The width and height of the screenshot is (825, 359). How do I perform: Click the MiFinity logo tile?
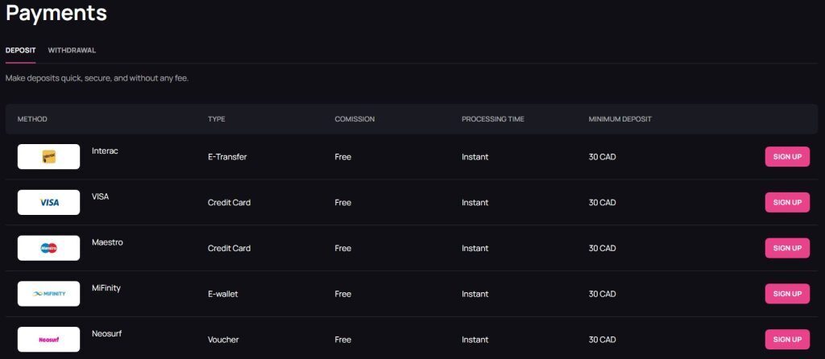coord(48,294)
